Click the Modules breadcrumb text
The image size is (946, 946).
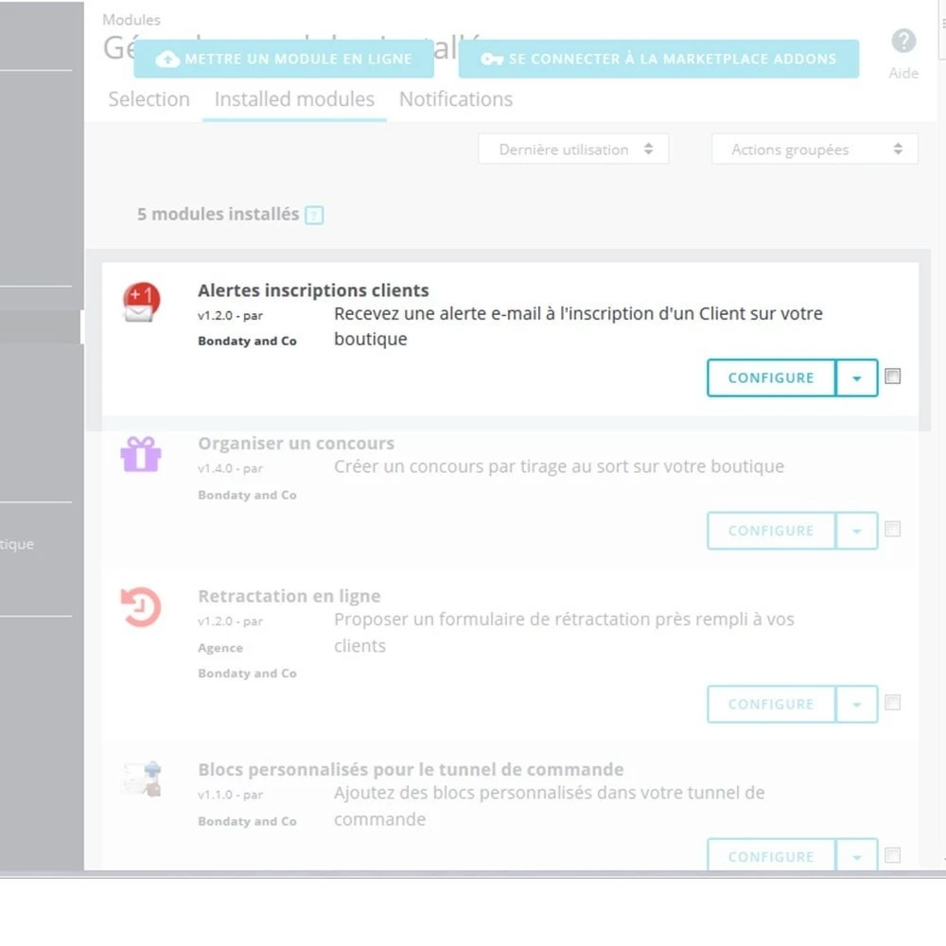131,20
